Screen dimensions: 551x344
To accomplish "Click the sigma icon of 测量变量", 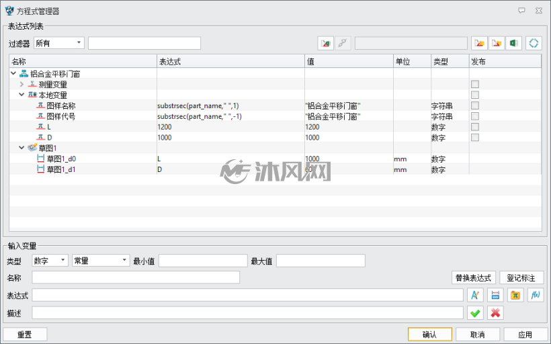I will coord(32,84).
